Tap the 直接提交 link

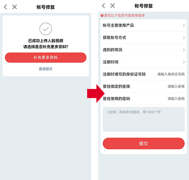(46, 69)
